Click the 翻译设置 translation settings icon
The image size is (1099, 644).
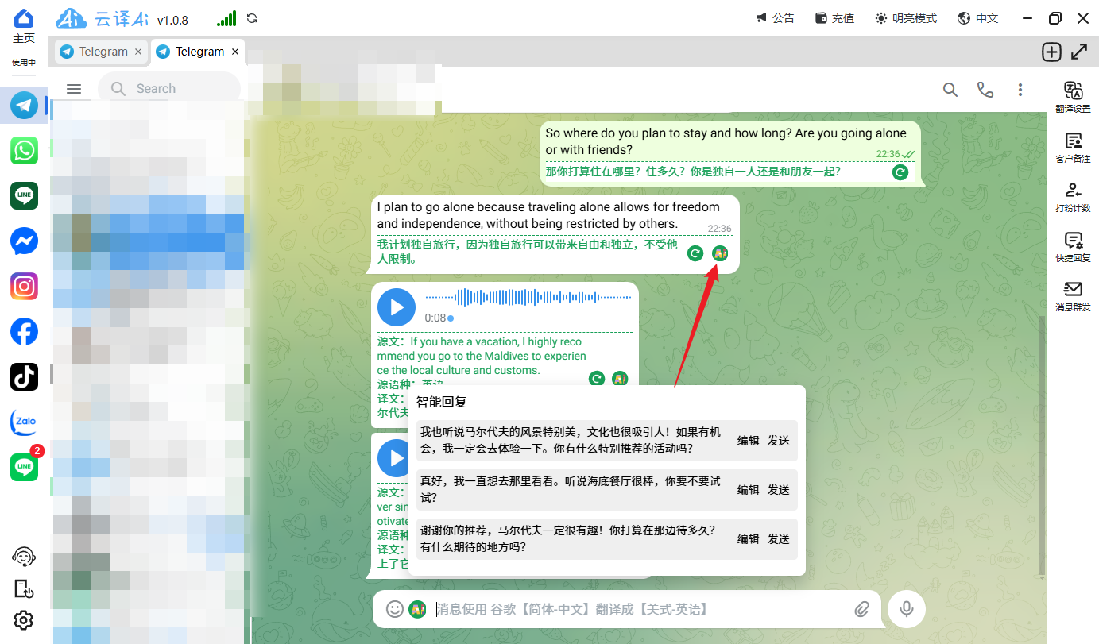pos(1073,97)
